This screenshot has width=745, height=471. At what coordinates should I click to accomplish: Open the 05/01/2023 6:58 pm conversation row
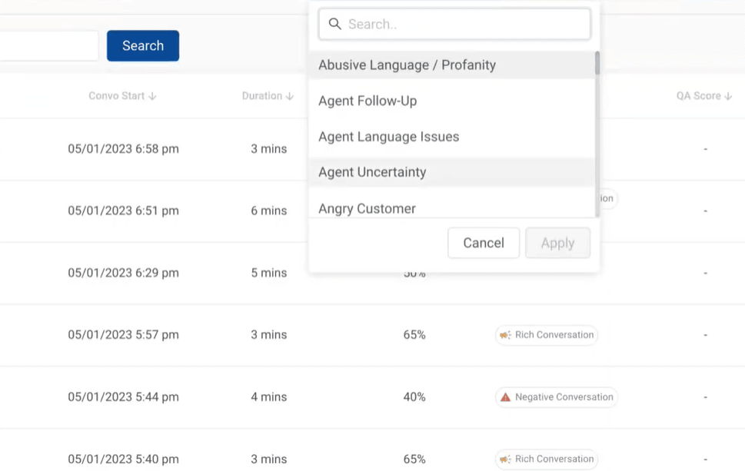click(x=123, y=149)
